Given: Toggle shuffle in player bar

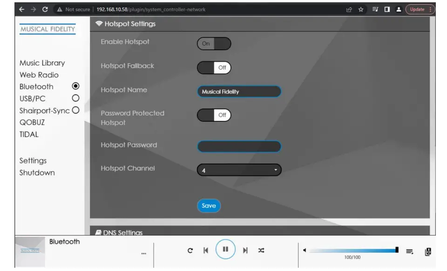Looking at the screenshot, I should coord(261,250).
